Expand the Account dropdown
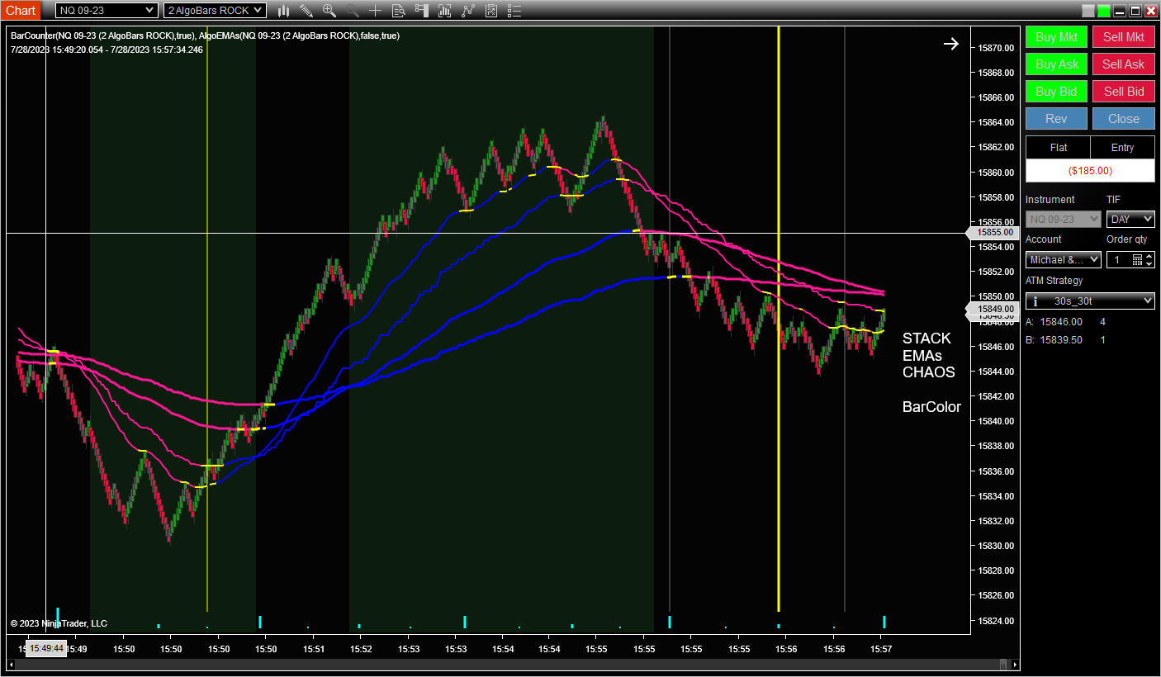1161x677 pixels. click(x=1064, y=260)
